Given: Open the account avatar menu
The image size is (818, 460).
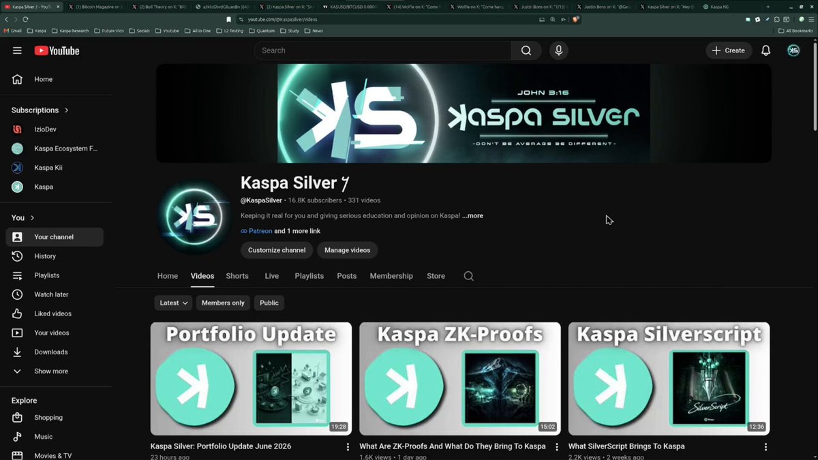Looking at the screenshot, I should click(x=793, y=50).
